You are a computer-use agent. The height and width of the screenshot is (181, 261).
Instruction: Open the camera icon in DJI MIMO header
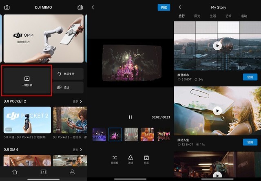point(7,7)
